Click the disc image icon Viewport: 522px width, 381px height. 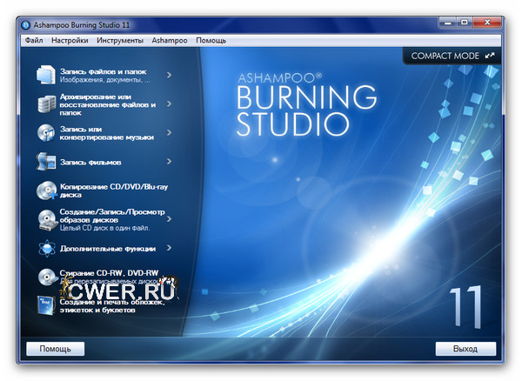pos(46,219)
